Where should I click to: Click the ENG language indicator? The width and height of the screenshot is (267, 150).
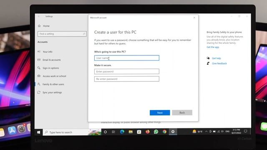coord(227,132)
